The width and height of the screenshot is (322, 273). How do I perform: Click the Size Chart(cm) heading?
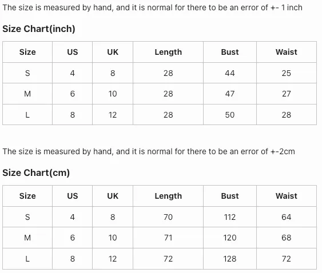point(36,172)
